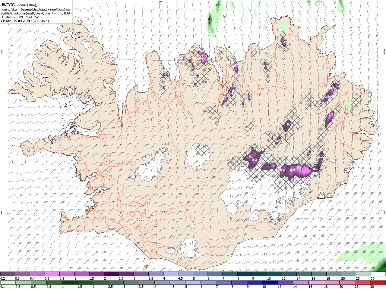
Task: Pick the upper-row bright pink swatch starting at 0.5
Action: coord(52,274)
